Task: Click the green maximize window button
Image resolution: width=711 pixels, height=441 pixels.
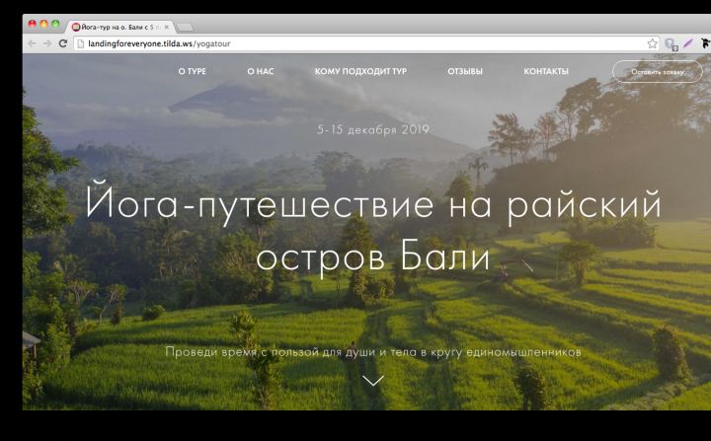Action: point(55,24)
